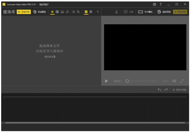Mute the preview volume
Viewport: 190px width, 132px height.
pyautogui.click(x=174, y=81)
